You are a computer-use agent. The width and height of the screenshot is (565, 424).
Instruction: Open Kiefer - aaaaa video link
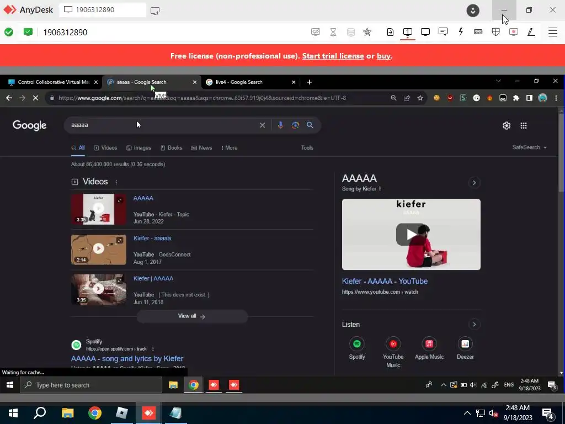tap(152, 238)
